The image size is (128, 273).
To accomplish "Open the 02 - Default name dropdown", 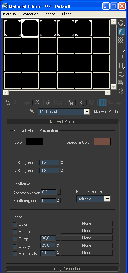I will (x=87, y=112).
